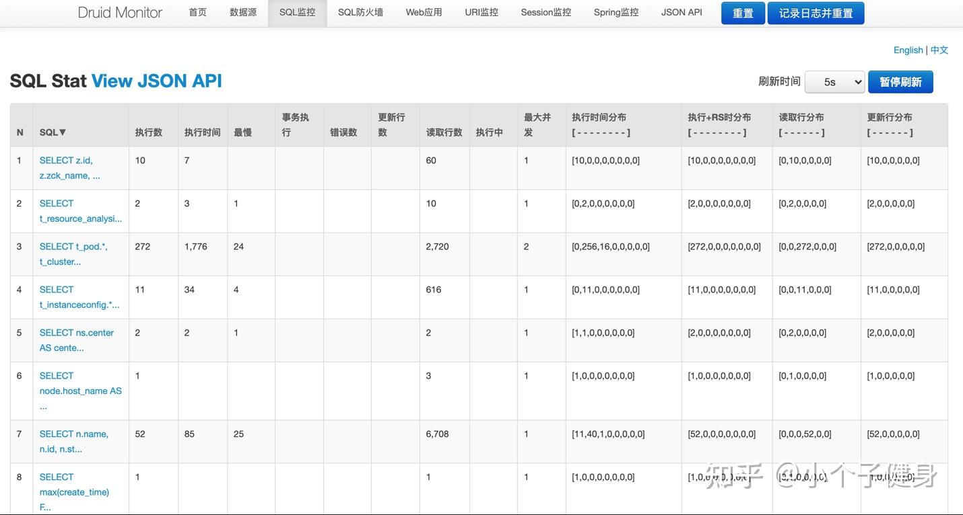The image size is (963, 515).
Task: Click execution time 85 in row 7
Action: pos(189,434)
